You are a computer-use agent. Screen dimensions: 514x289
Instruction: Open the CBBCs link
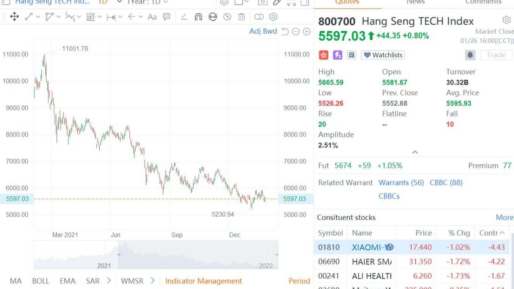tap(389, 196)
